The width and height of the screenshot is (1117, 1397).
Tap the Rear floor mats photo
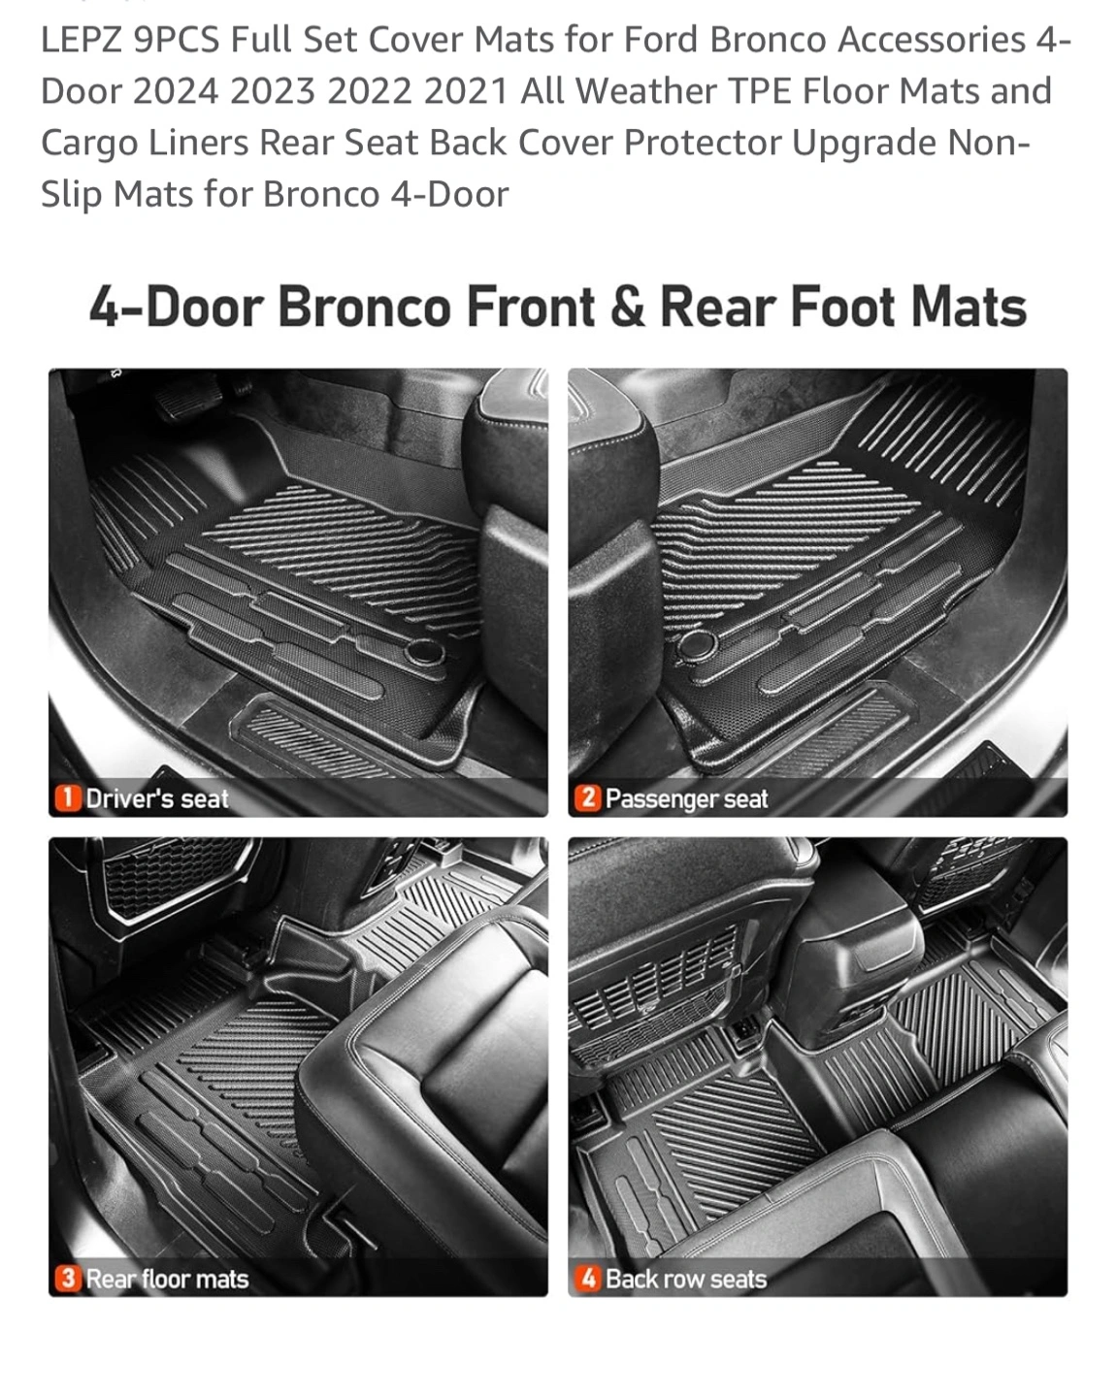coord(298,1067)
